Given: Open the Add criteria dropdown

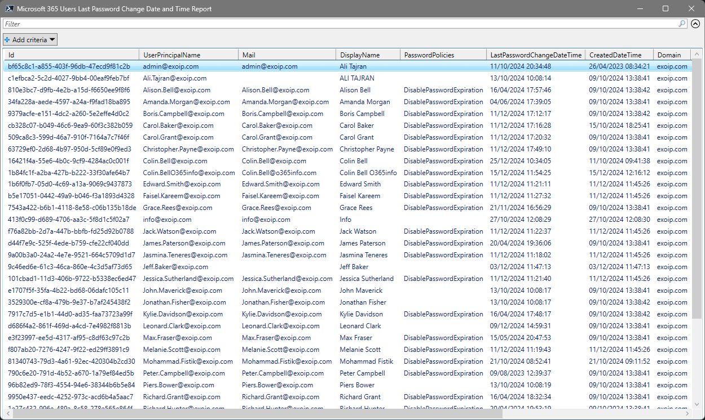Looking at the screenshot, I should point(30,39).
